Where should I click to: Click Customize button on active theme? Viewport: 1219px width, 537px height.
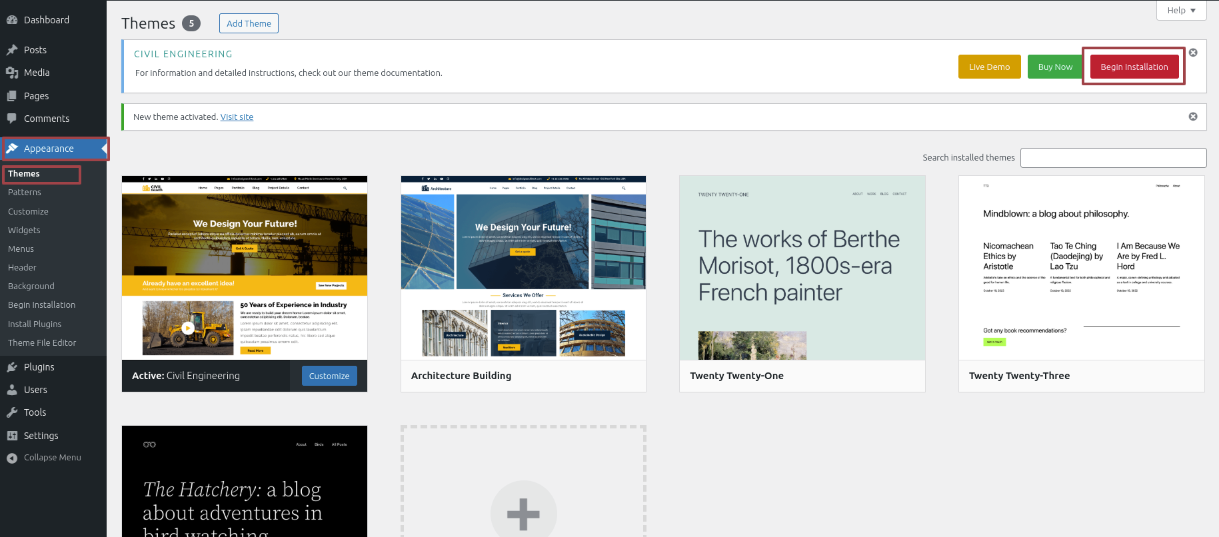(x=329, y=376)
